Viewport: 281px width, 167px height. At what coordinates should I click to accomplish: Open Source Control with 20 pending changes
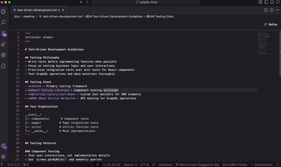coord(4,33)
